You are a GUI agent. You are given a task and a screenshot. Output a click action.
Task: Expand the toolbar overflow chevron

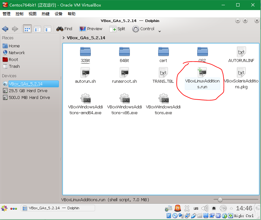pyautogui.click(x=159, y=31)
